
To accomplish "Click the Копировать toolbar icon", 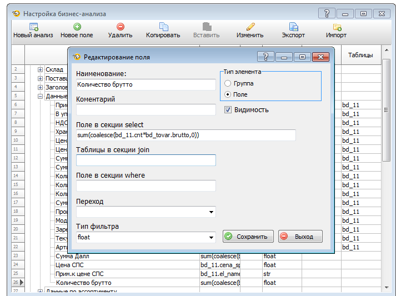I will point(163,27).
